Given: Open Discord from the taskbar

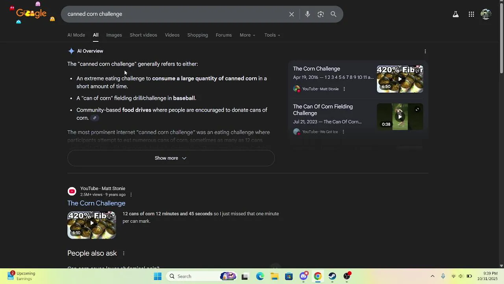Looking at the screenshot, I should tap(304, 277).
